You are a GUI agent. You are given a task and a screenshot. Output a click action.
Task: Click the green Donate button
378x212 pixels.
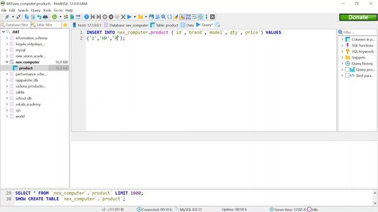(359, 17)
